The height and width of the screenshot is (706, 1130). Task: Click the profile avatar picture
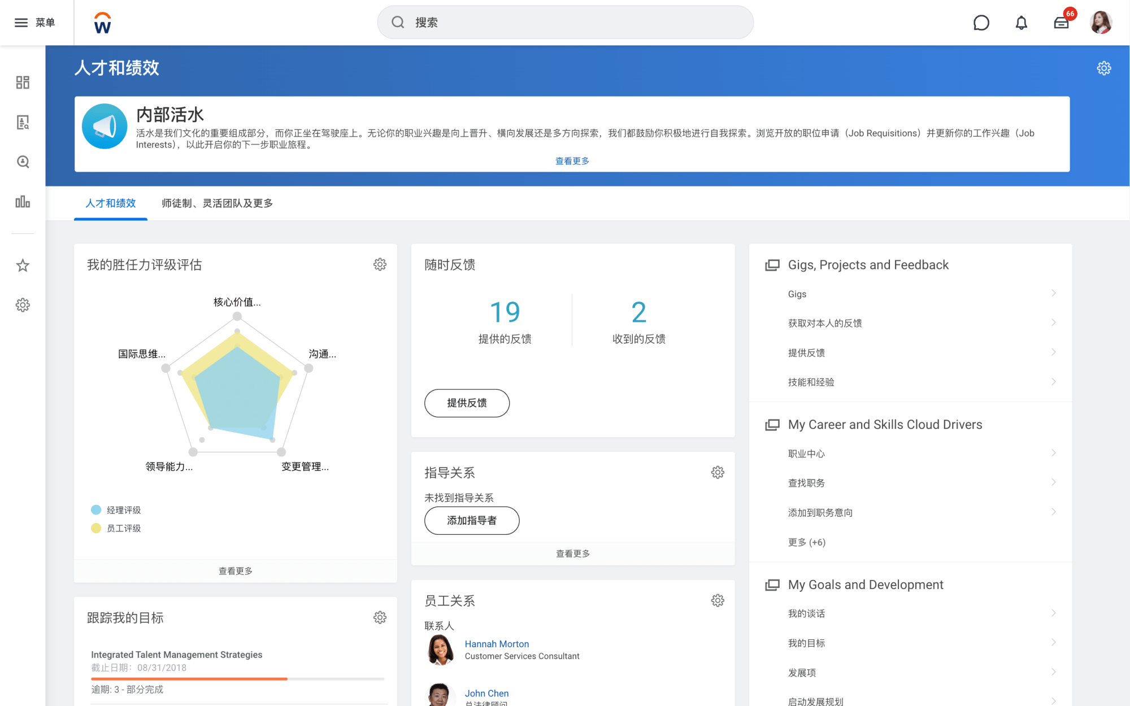[1101, 23]
